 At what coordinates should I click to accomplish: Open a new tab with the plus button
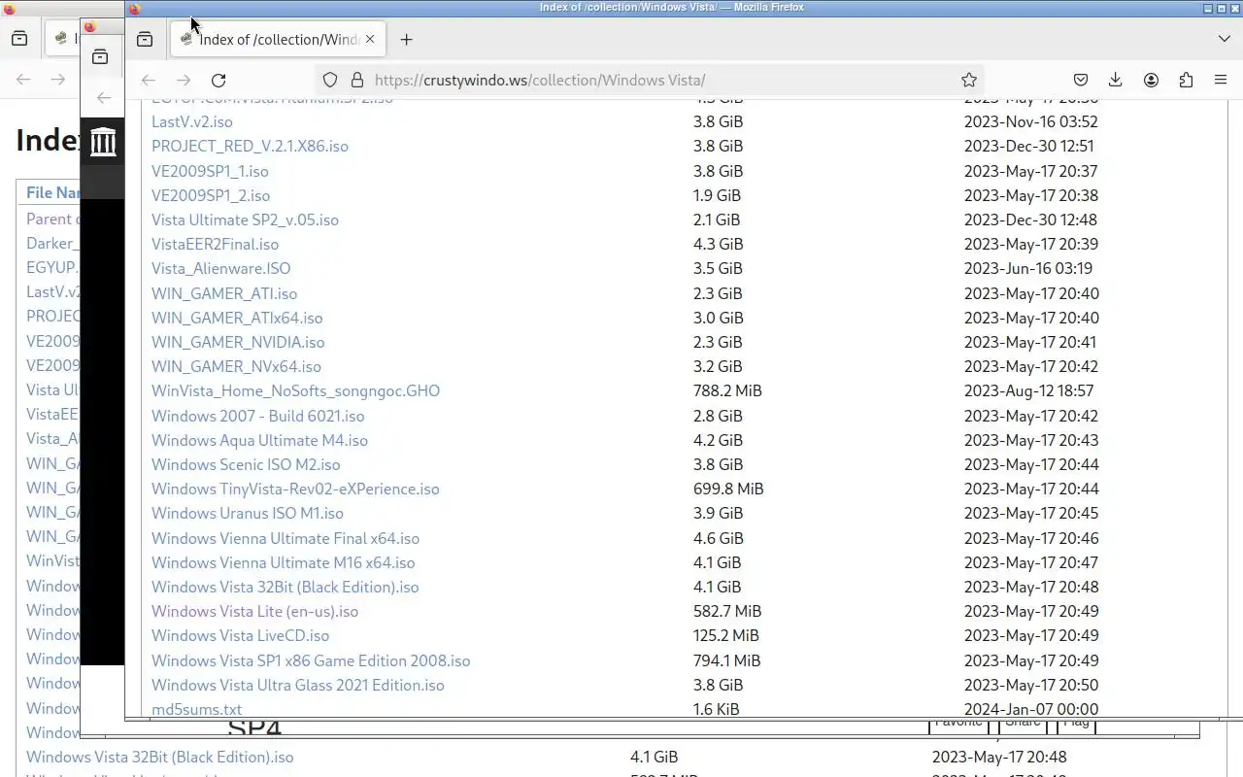406,39
